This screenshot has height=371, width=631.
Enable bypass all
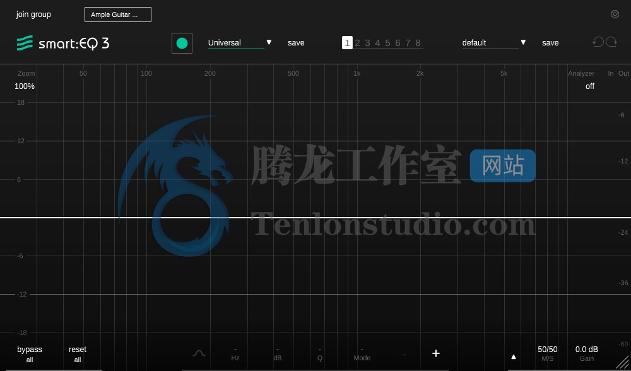point(29,353)
